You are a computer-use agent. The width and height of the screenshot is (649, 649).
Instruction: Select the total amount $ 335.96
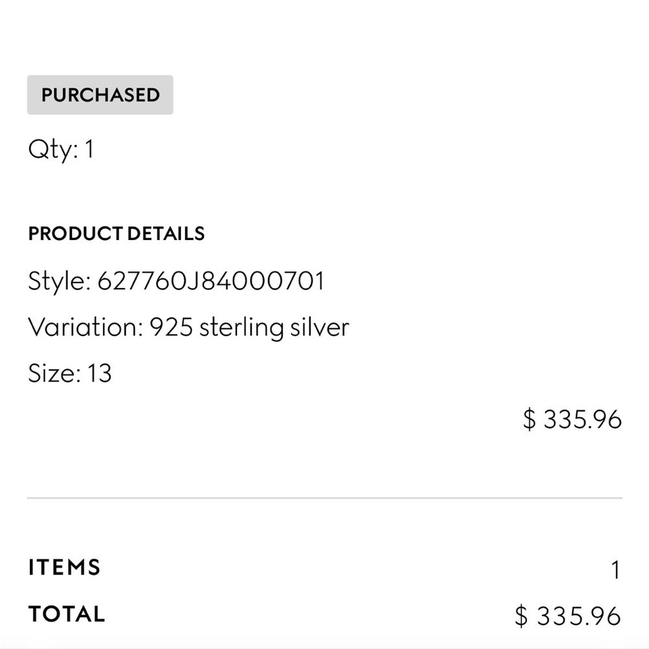568,616
